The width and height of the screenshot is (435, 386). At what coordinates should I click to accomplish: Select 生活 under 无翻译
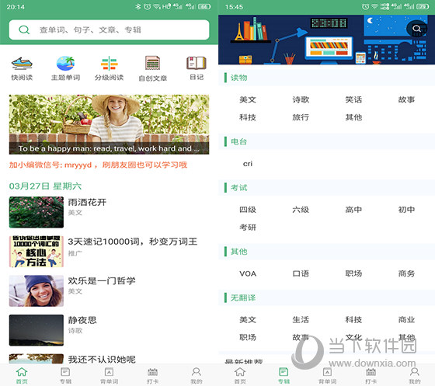[x=301, y=320]
